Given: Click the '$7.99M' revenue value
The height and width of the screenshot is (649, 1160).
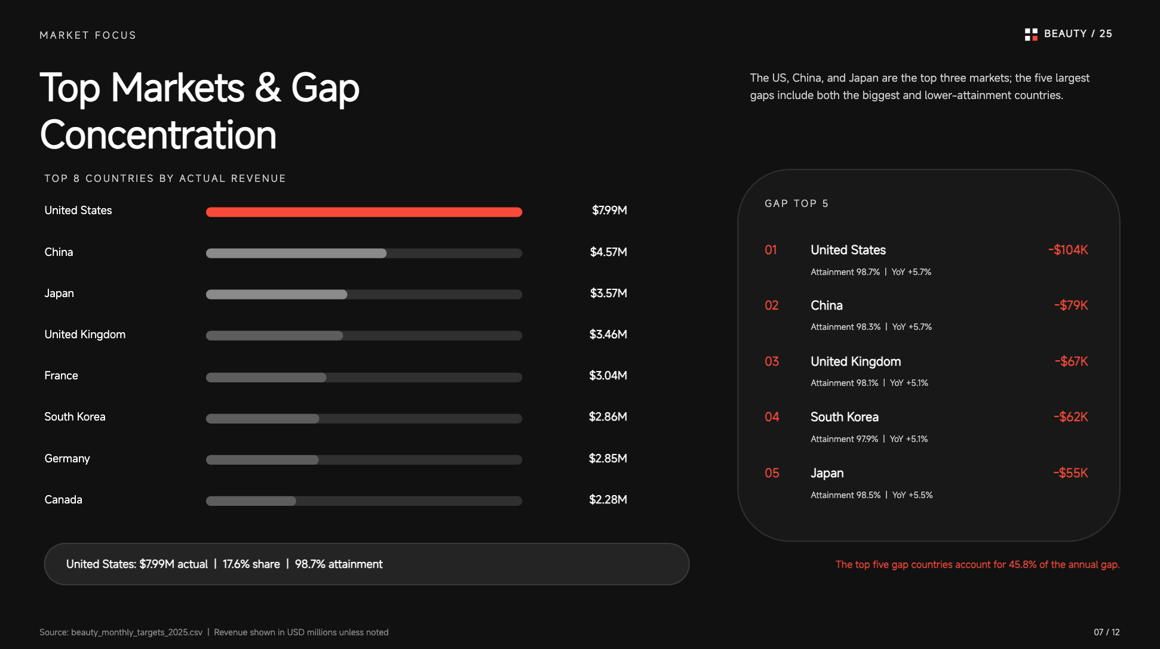Looking at the screenshot, I should (x=609, y=210).
